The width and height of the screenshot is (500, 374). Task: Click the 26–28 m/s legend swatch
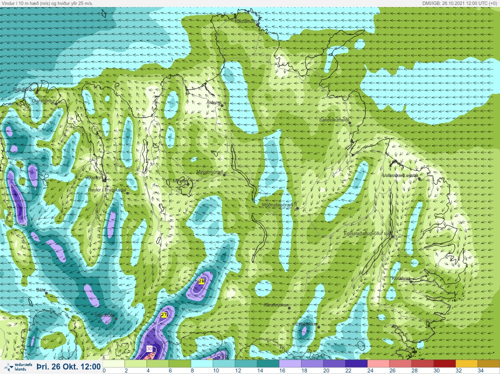point(400,364)
